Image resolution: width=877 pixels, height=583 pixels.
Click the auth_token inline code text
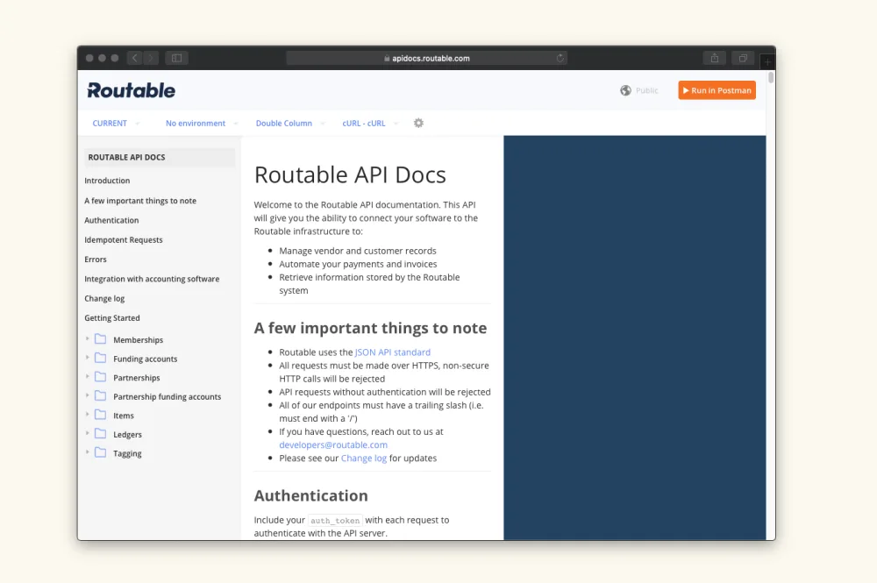335,521
